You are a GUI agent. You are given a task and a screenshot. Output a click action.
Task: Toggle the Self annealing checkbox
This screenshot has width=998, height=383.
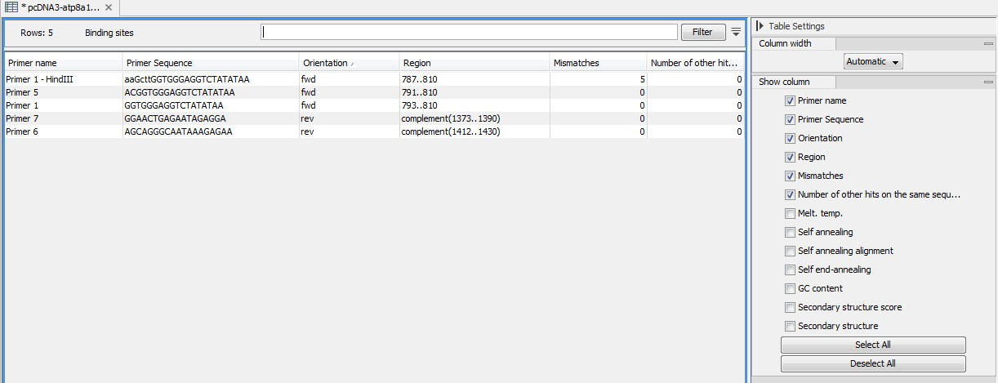(790, 233)
